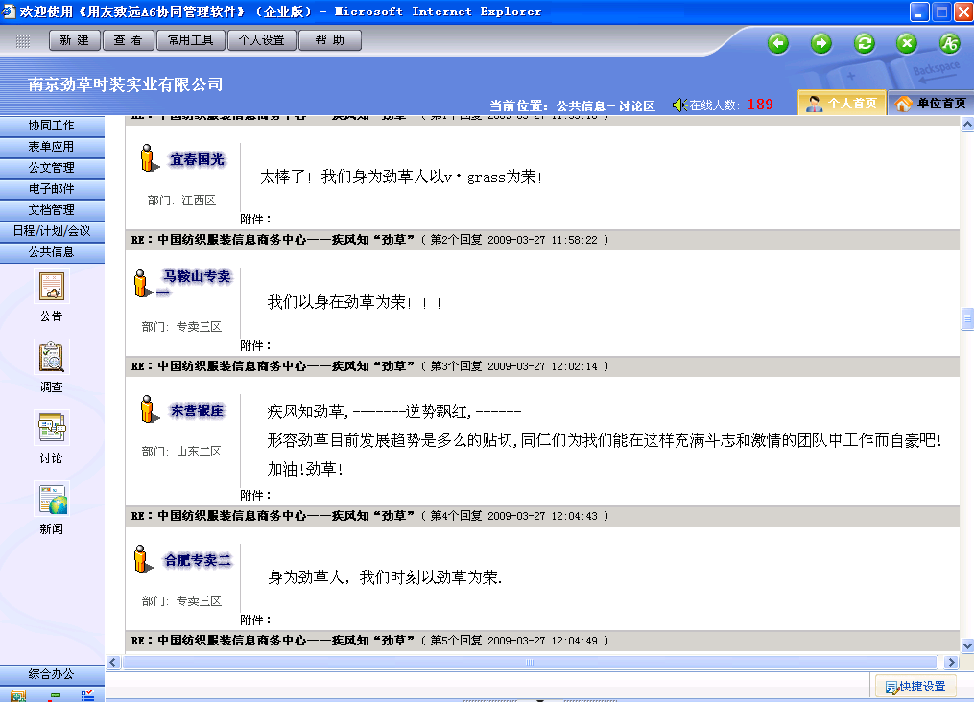The width and height of the screenshot is (974, 702).
Task: Open the 新闻 news icon
Action: [52, 500]
